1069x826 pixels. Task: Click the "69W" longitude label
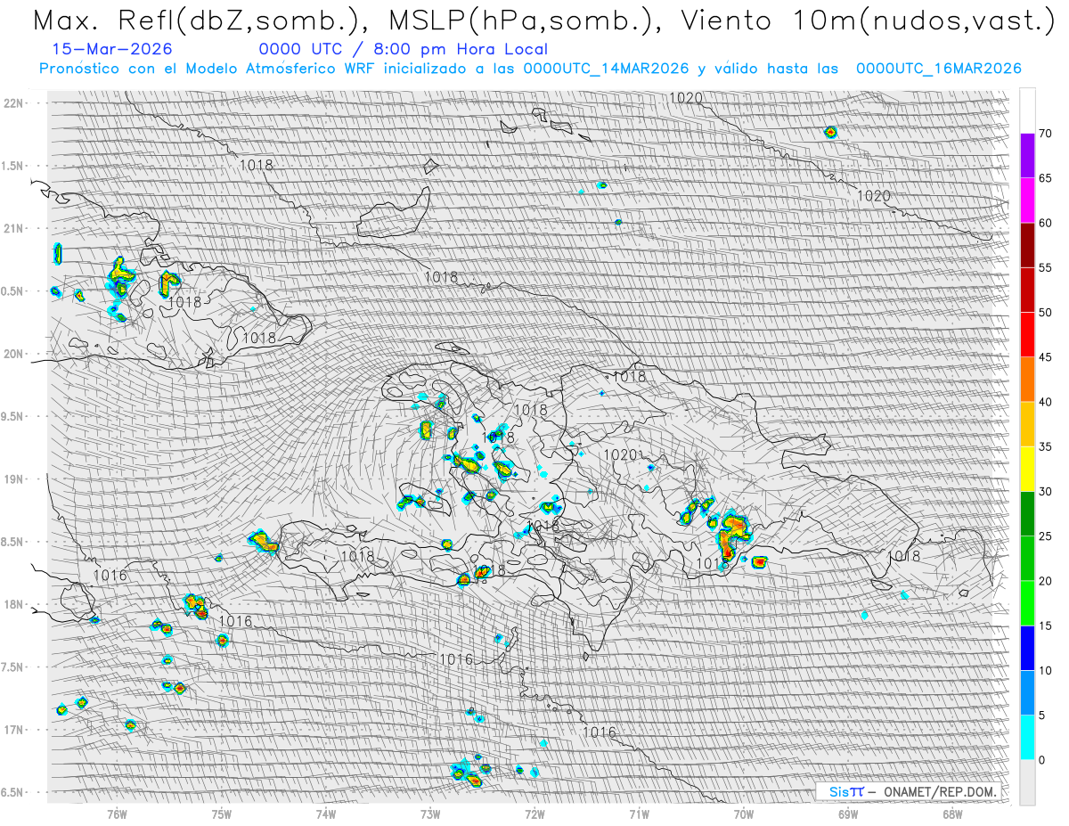pos(847,814)
